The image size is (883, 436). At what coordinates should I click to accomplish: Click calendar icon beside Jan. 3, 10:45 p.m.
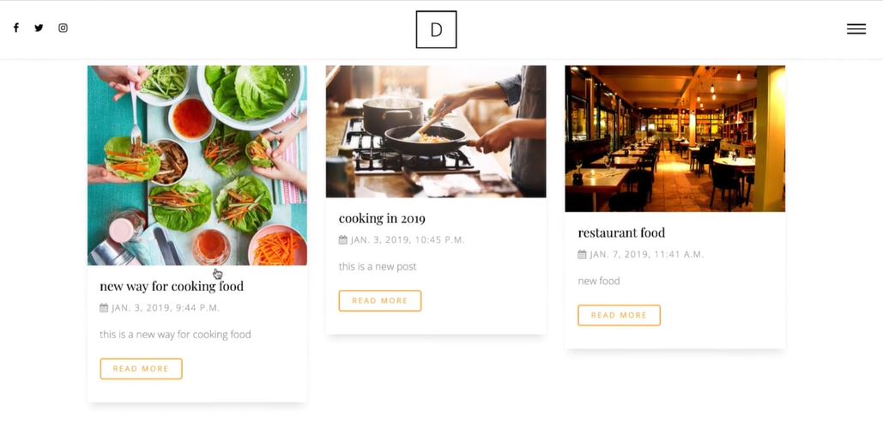(x=343, y=239)
